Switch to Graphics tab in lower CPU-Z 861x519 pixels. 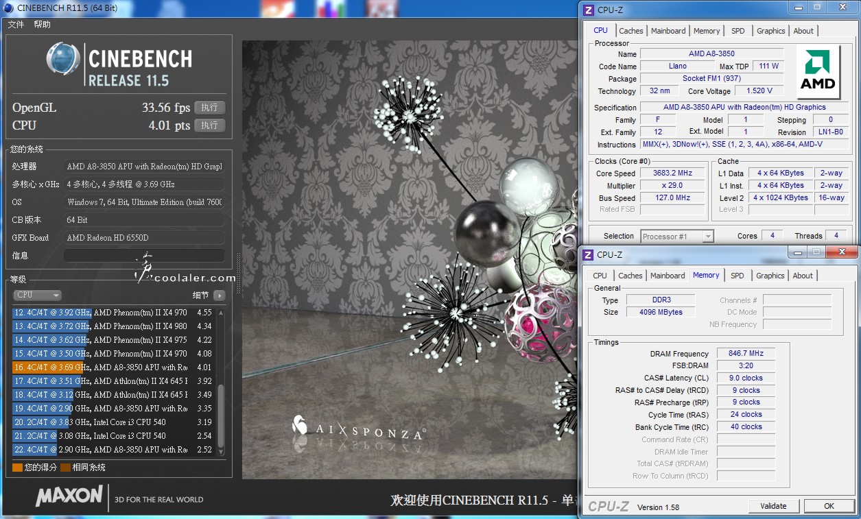(770, 276)
